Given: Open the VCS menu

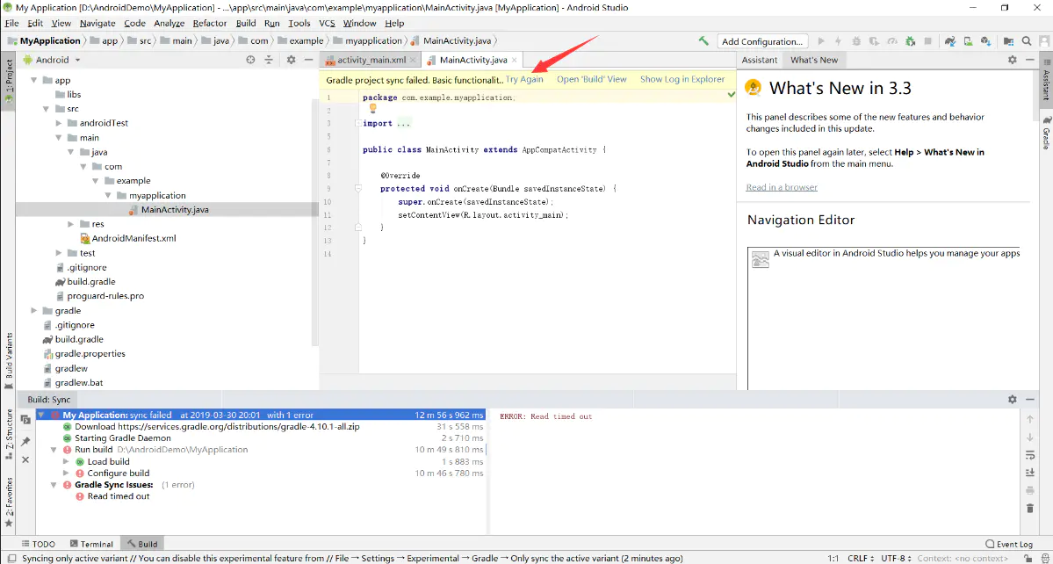Looking at the screenshot, I should (x=327, y=23).
